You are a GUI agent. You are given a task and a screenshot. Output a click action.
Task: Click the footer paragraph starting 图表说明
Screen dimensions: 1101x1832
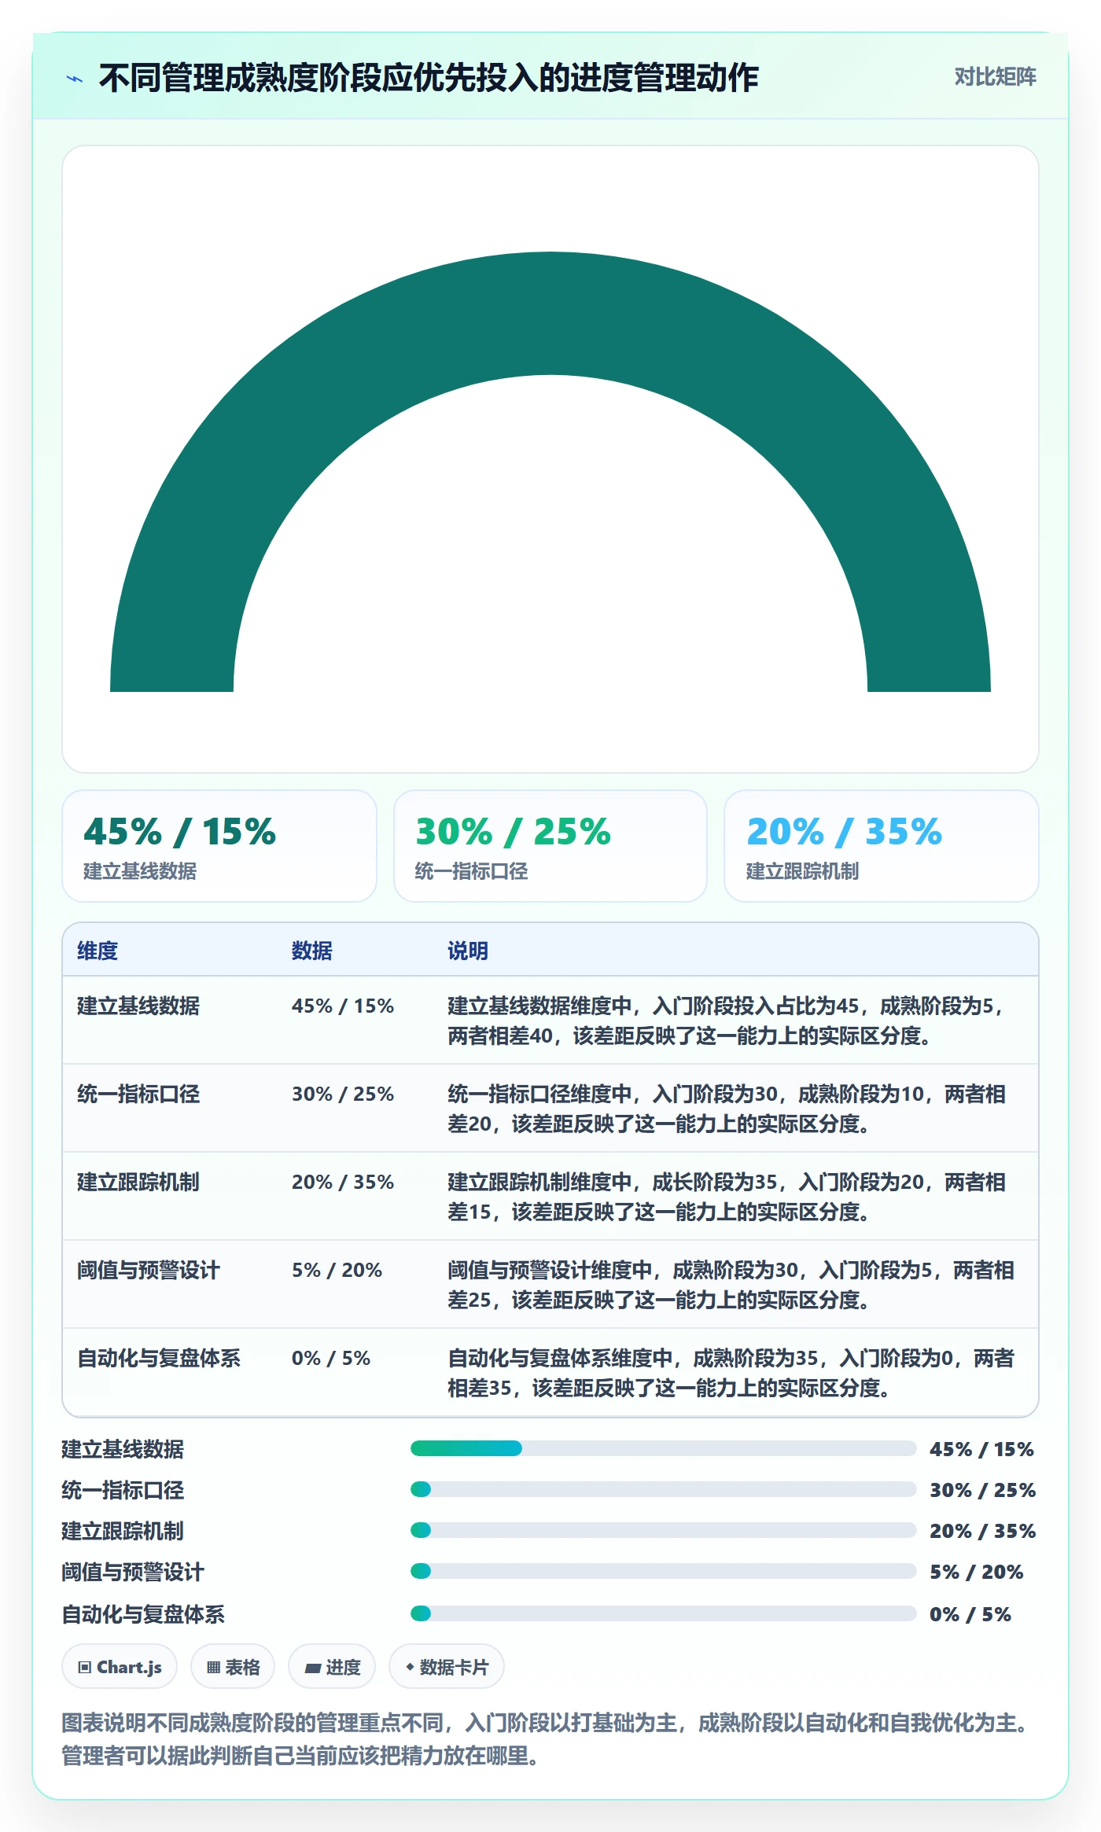click(548, 1739)
